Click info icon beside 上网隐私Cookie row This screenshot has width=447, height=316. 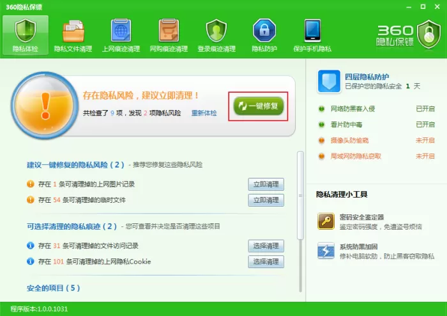31,261
